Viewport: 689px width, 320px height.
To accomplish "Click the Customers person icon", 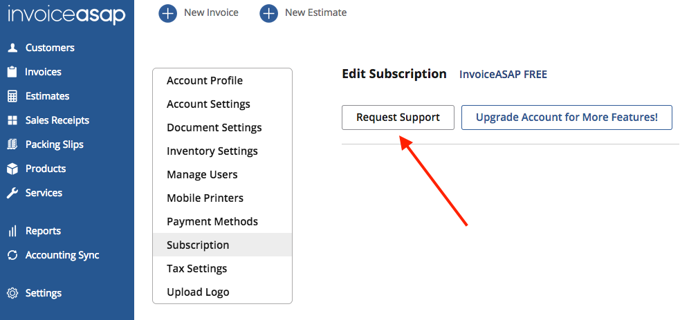I will pyautogui.click(x=12, y=48).
